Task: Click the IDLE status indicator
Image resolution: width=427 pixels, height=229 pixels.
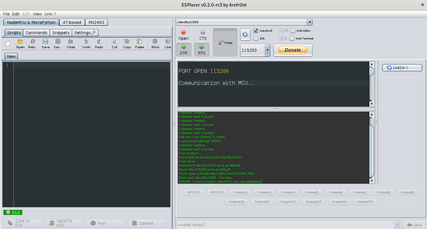Action: pyautogui.click(x=13, y=212)
